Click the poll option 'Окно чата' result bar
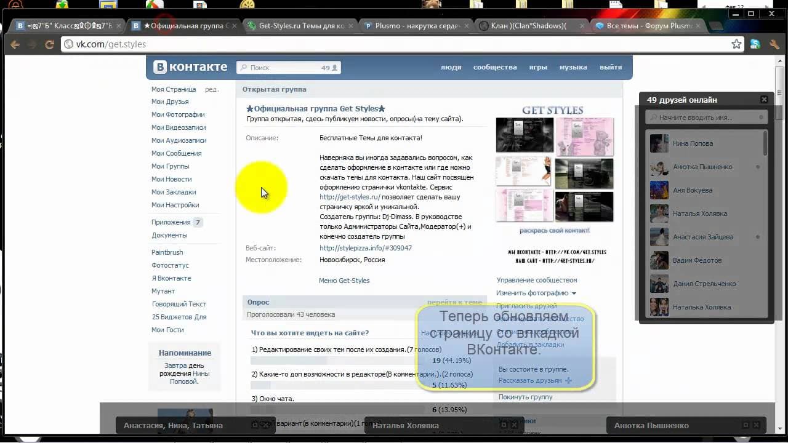788x443 pixels. click(x=337, y=410)
